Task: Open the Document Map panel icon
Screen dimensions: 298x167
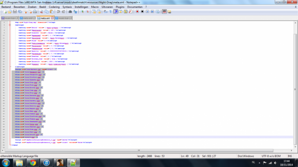Action: (x=126, y=12)
